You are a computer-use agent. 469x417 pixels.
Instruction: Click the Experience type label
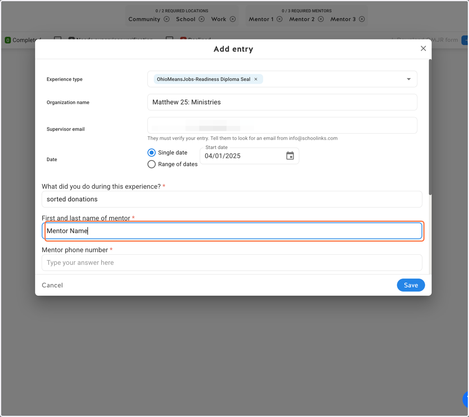tap(64, 79)
